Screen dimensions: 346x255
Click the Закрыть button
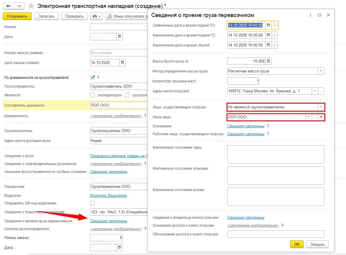point(317,244)
